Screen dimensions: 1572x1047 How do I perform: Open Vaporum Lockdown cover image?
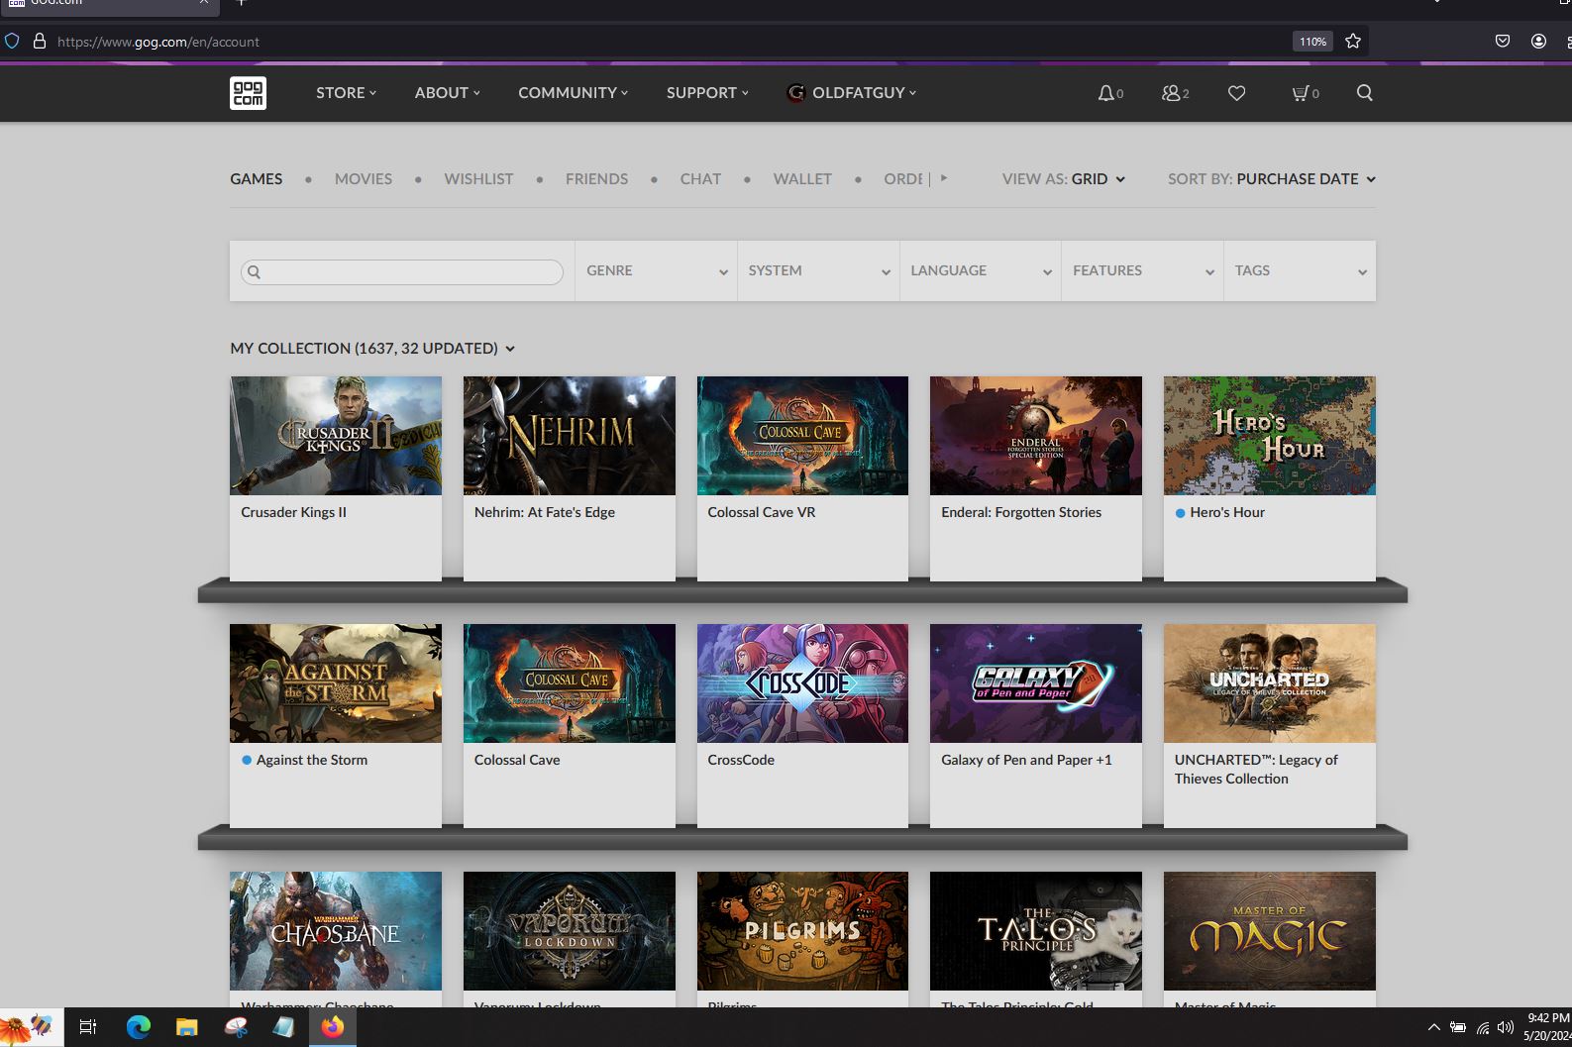coord(570,931)
